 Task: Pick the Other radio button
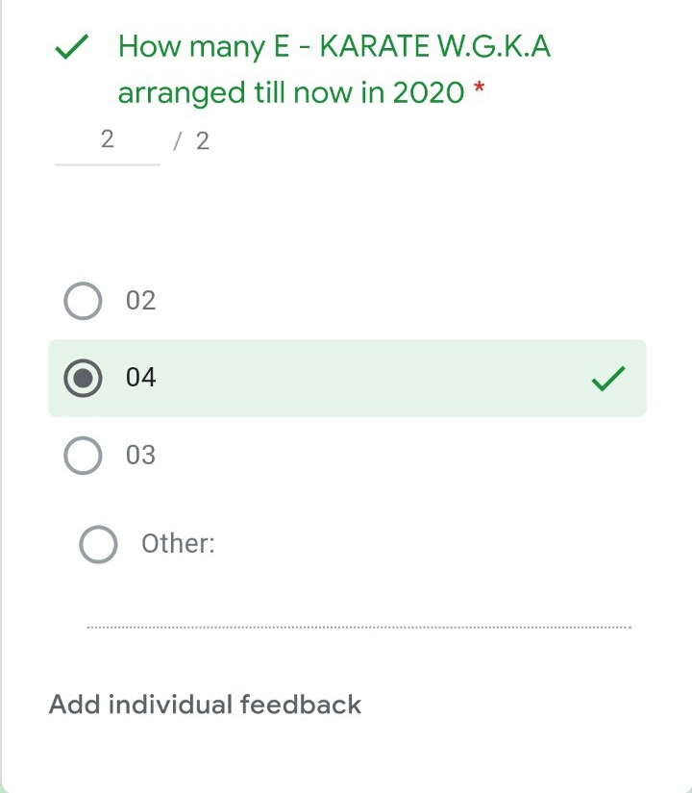[x=98, y=544]
